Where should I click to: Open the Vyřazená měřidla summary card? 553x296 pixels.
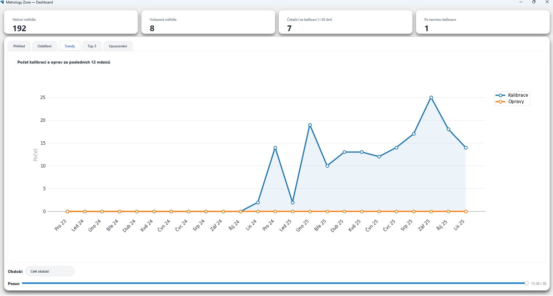208,23
